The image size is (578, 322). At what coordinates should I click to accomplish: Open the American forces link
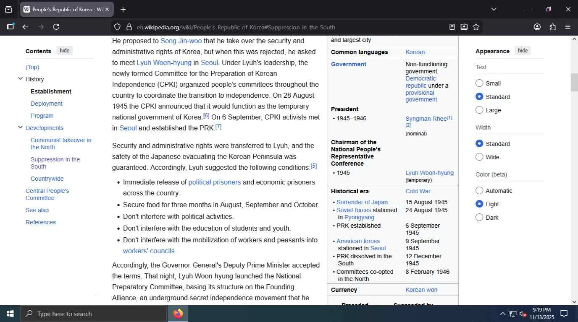358,241
